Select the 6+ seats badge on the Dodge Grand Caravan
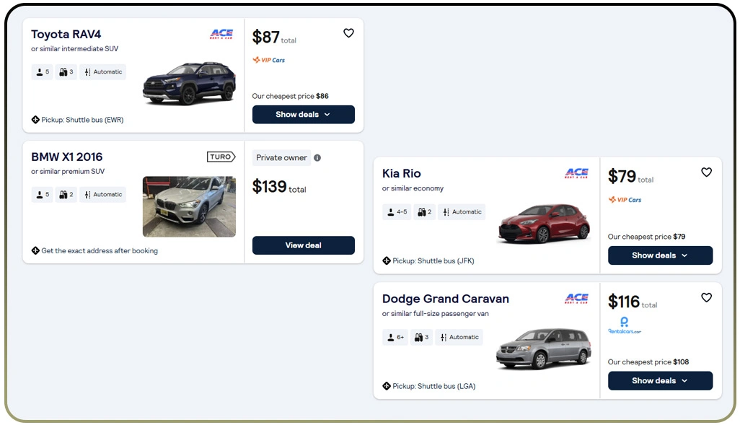Screen dimensions: 740x425 [x=395, y=337]
